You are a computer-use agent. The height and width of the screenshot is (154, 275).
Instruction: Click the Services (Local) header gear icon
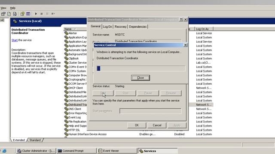click(15, 21)
